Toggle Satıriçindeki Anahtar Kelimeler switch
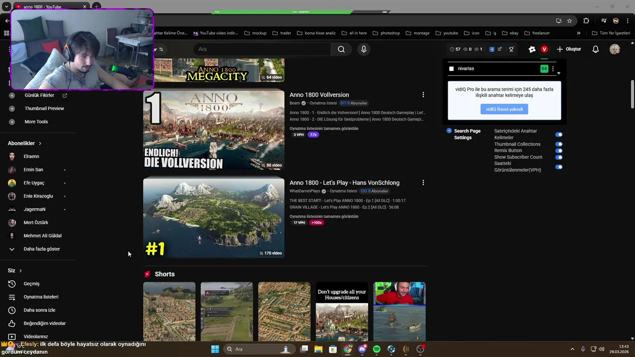This screenshot has height=357, width=635. click(559, 134)
